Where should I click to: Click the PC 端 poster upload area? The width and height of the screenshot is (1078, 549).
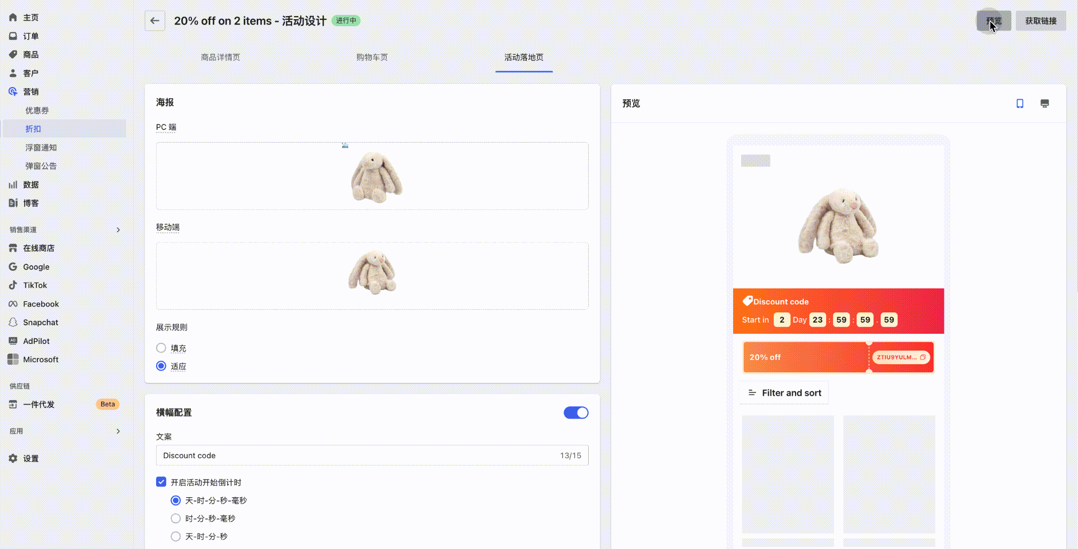tap(372, 176)
